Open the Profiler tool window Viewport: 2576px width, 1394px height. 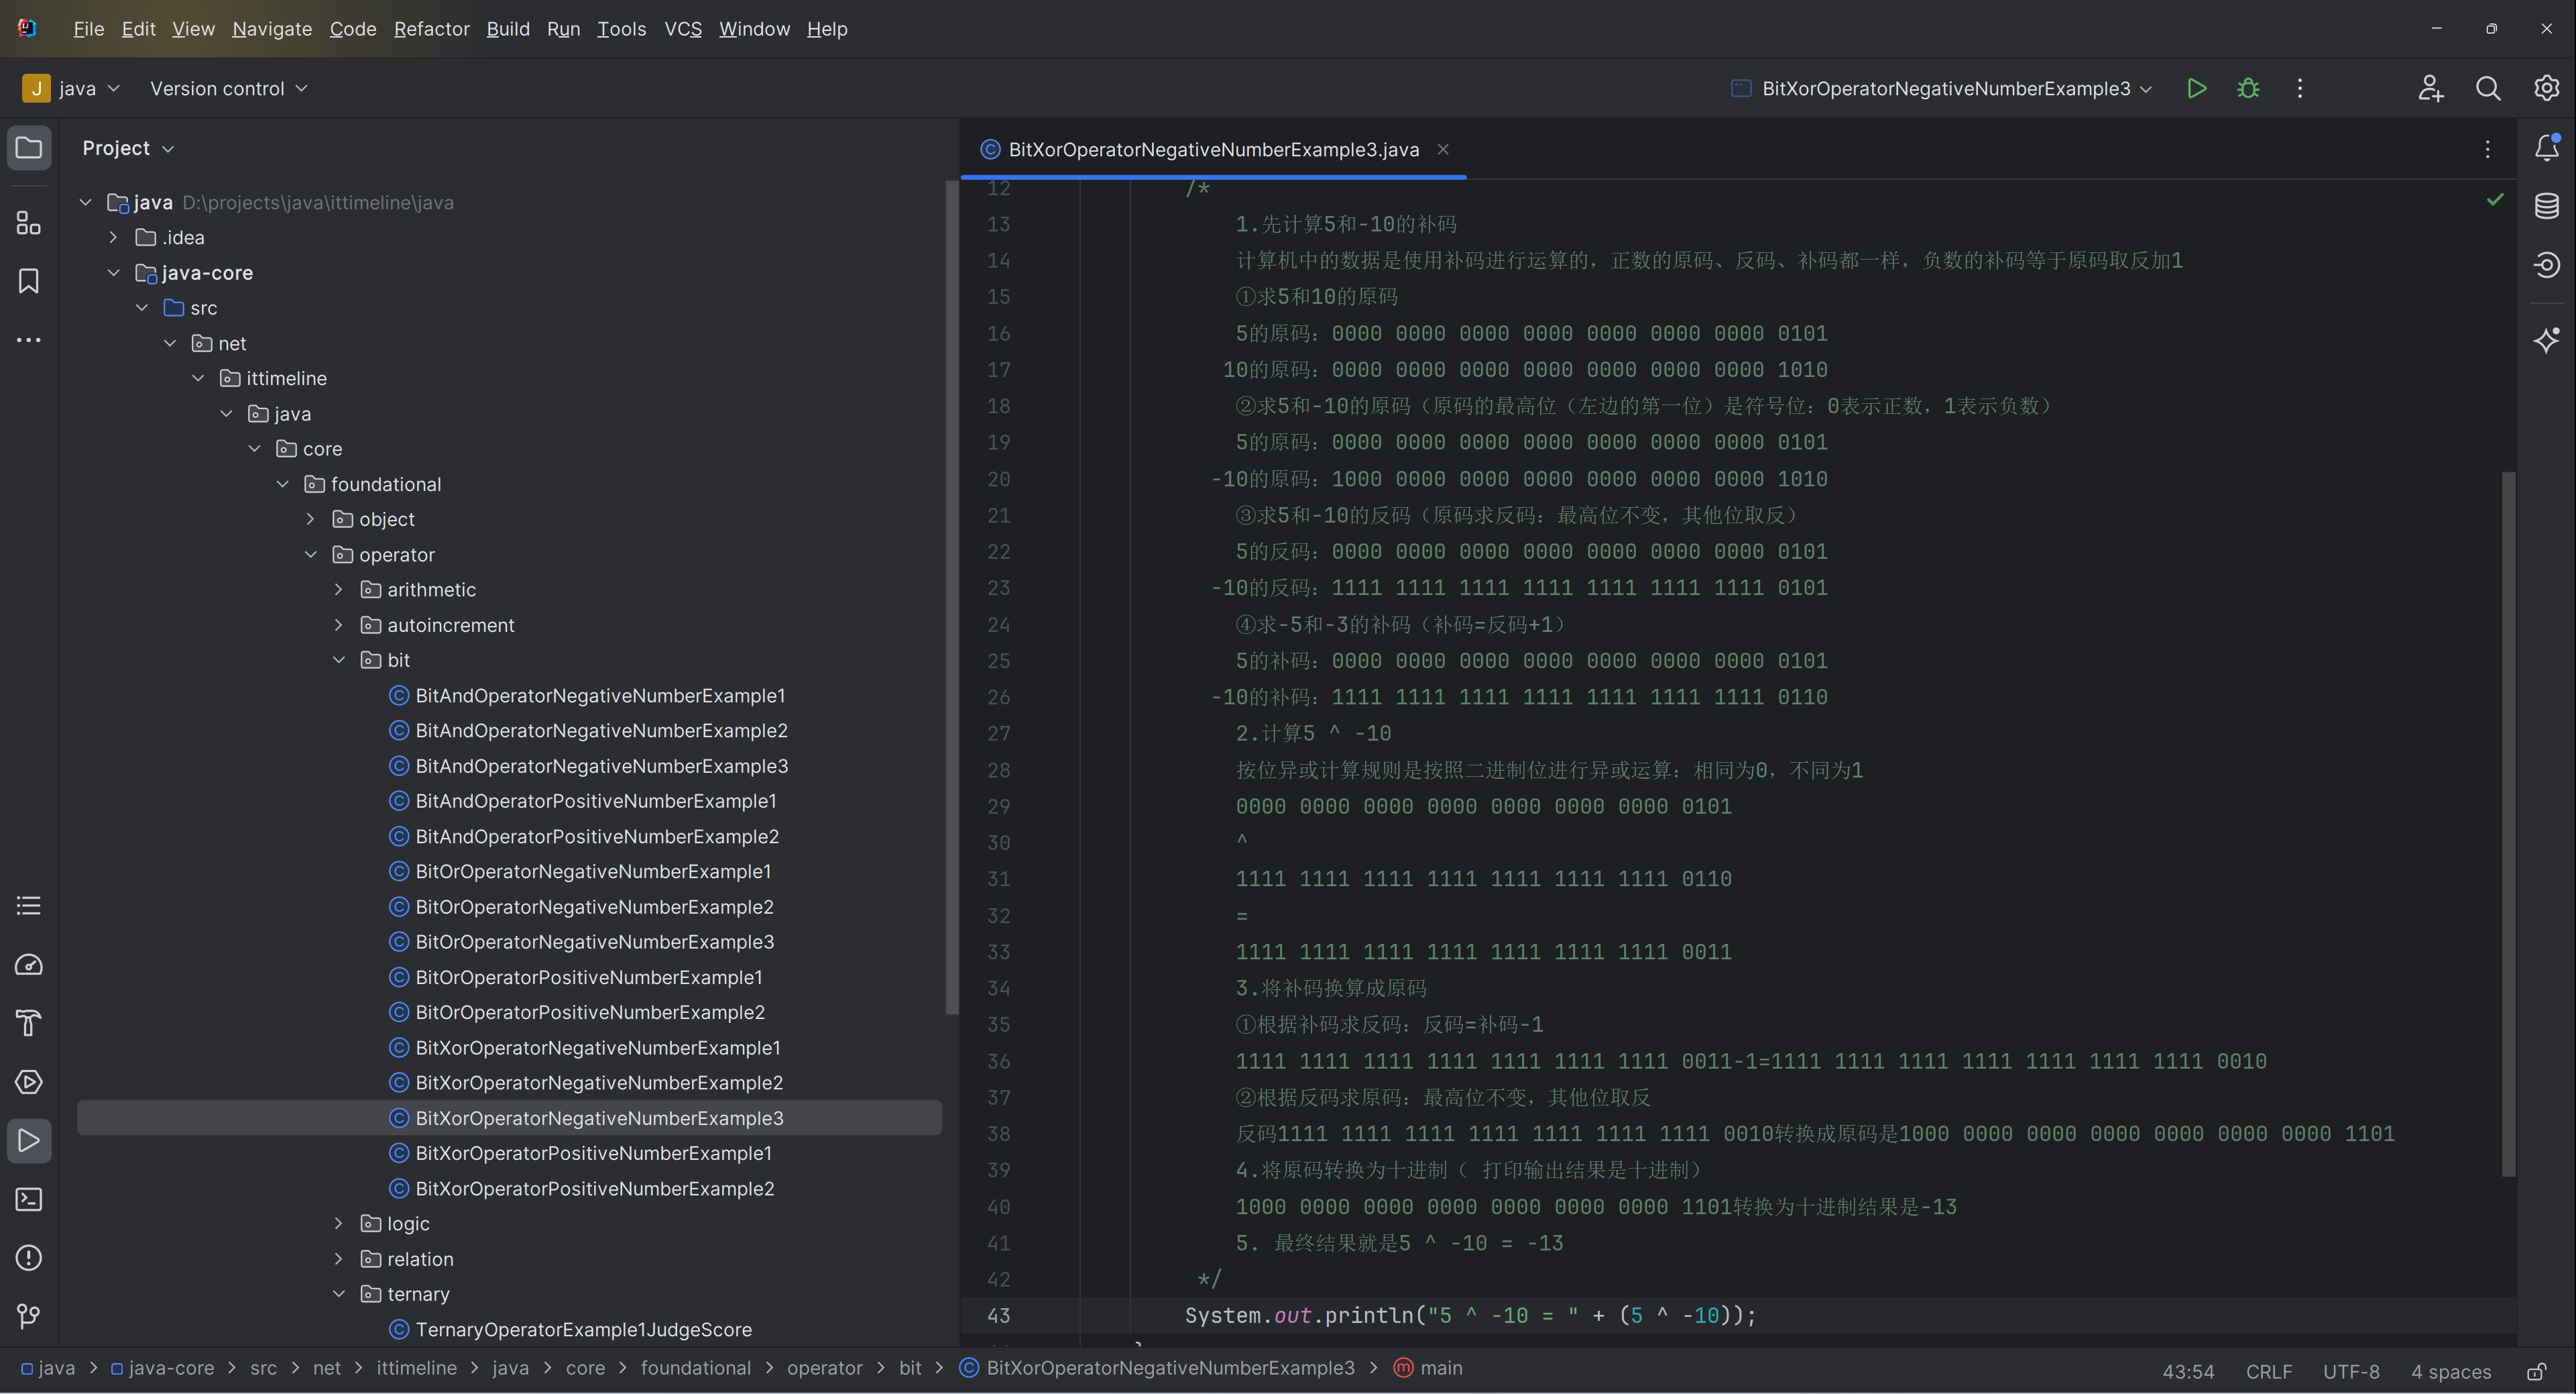click(29, 965)
